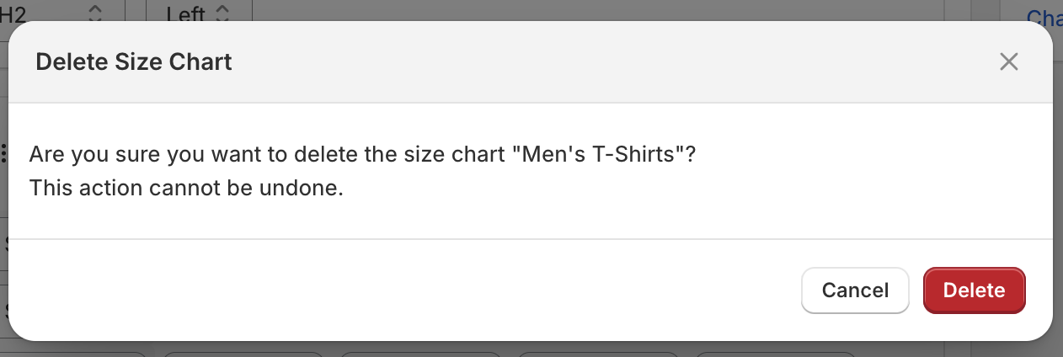Cancel deleting the size chart

point(855,290)
